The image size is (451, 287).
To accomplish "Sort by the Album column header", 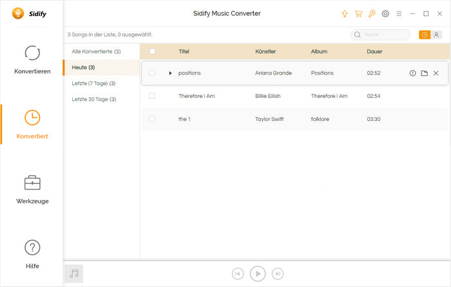I will (x=319, y=51).
